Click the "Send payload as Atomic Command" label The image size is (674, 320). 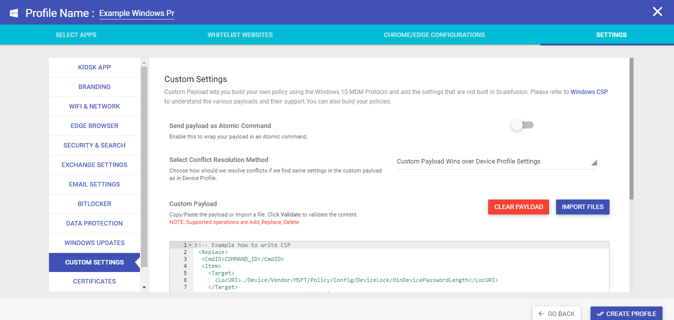click(x=220, y=126)
